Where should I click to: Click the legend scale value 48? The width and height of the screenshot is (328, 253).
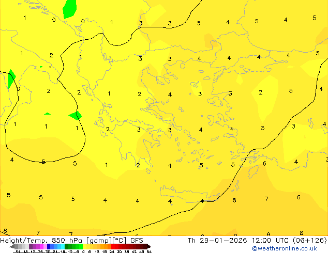(x=142, y=251)
